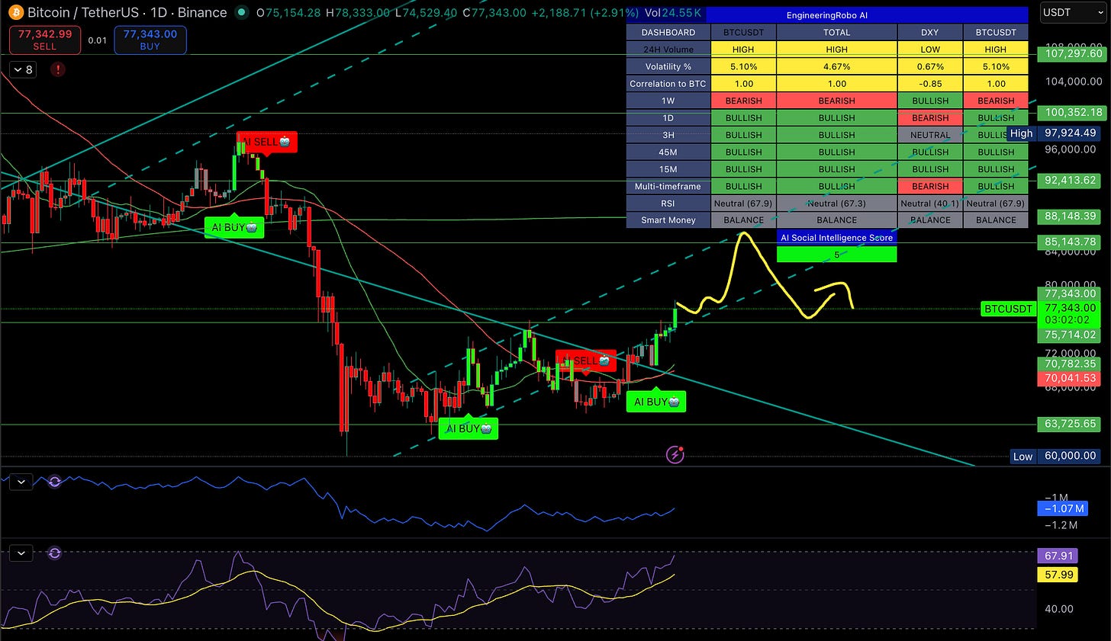Click the 63,725.65 price level label
This screenshot has width=1111, height=641.
[x=1071, y=424]
